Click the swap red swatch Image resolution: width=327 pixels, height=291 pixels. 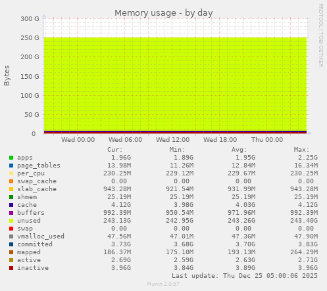pos(11,229)
